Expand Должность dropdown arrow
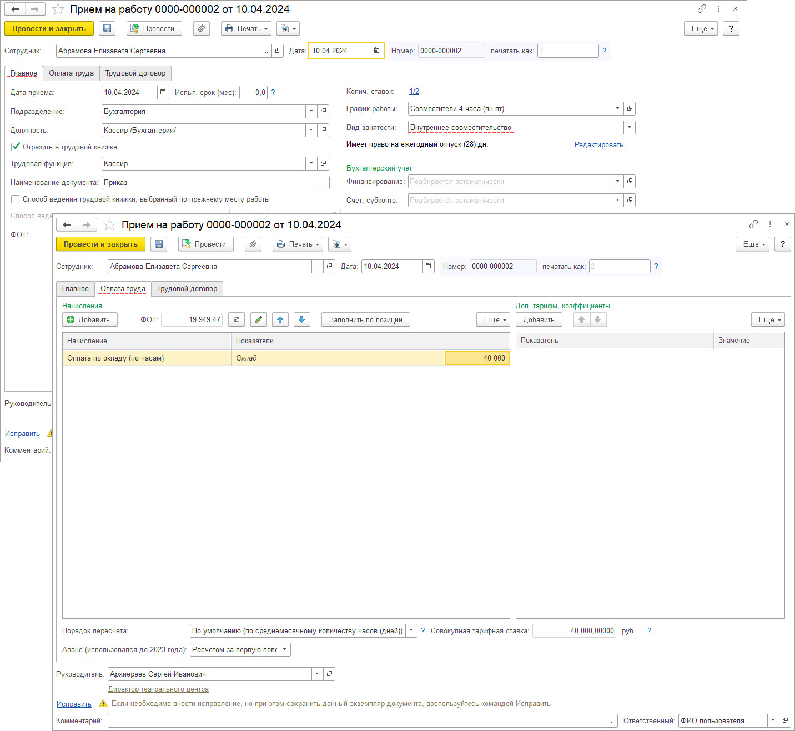 pos(311,130)
